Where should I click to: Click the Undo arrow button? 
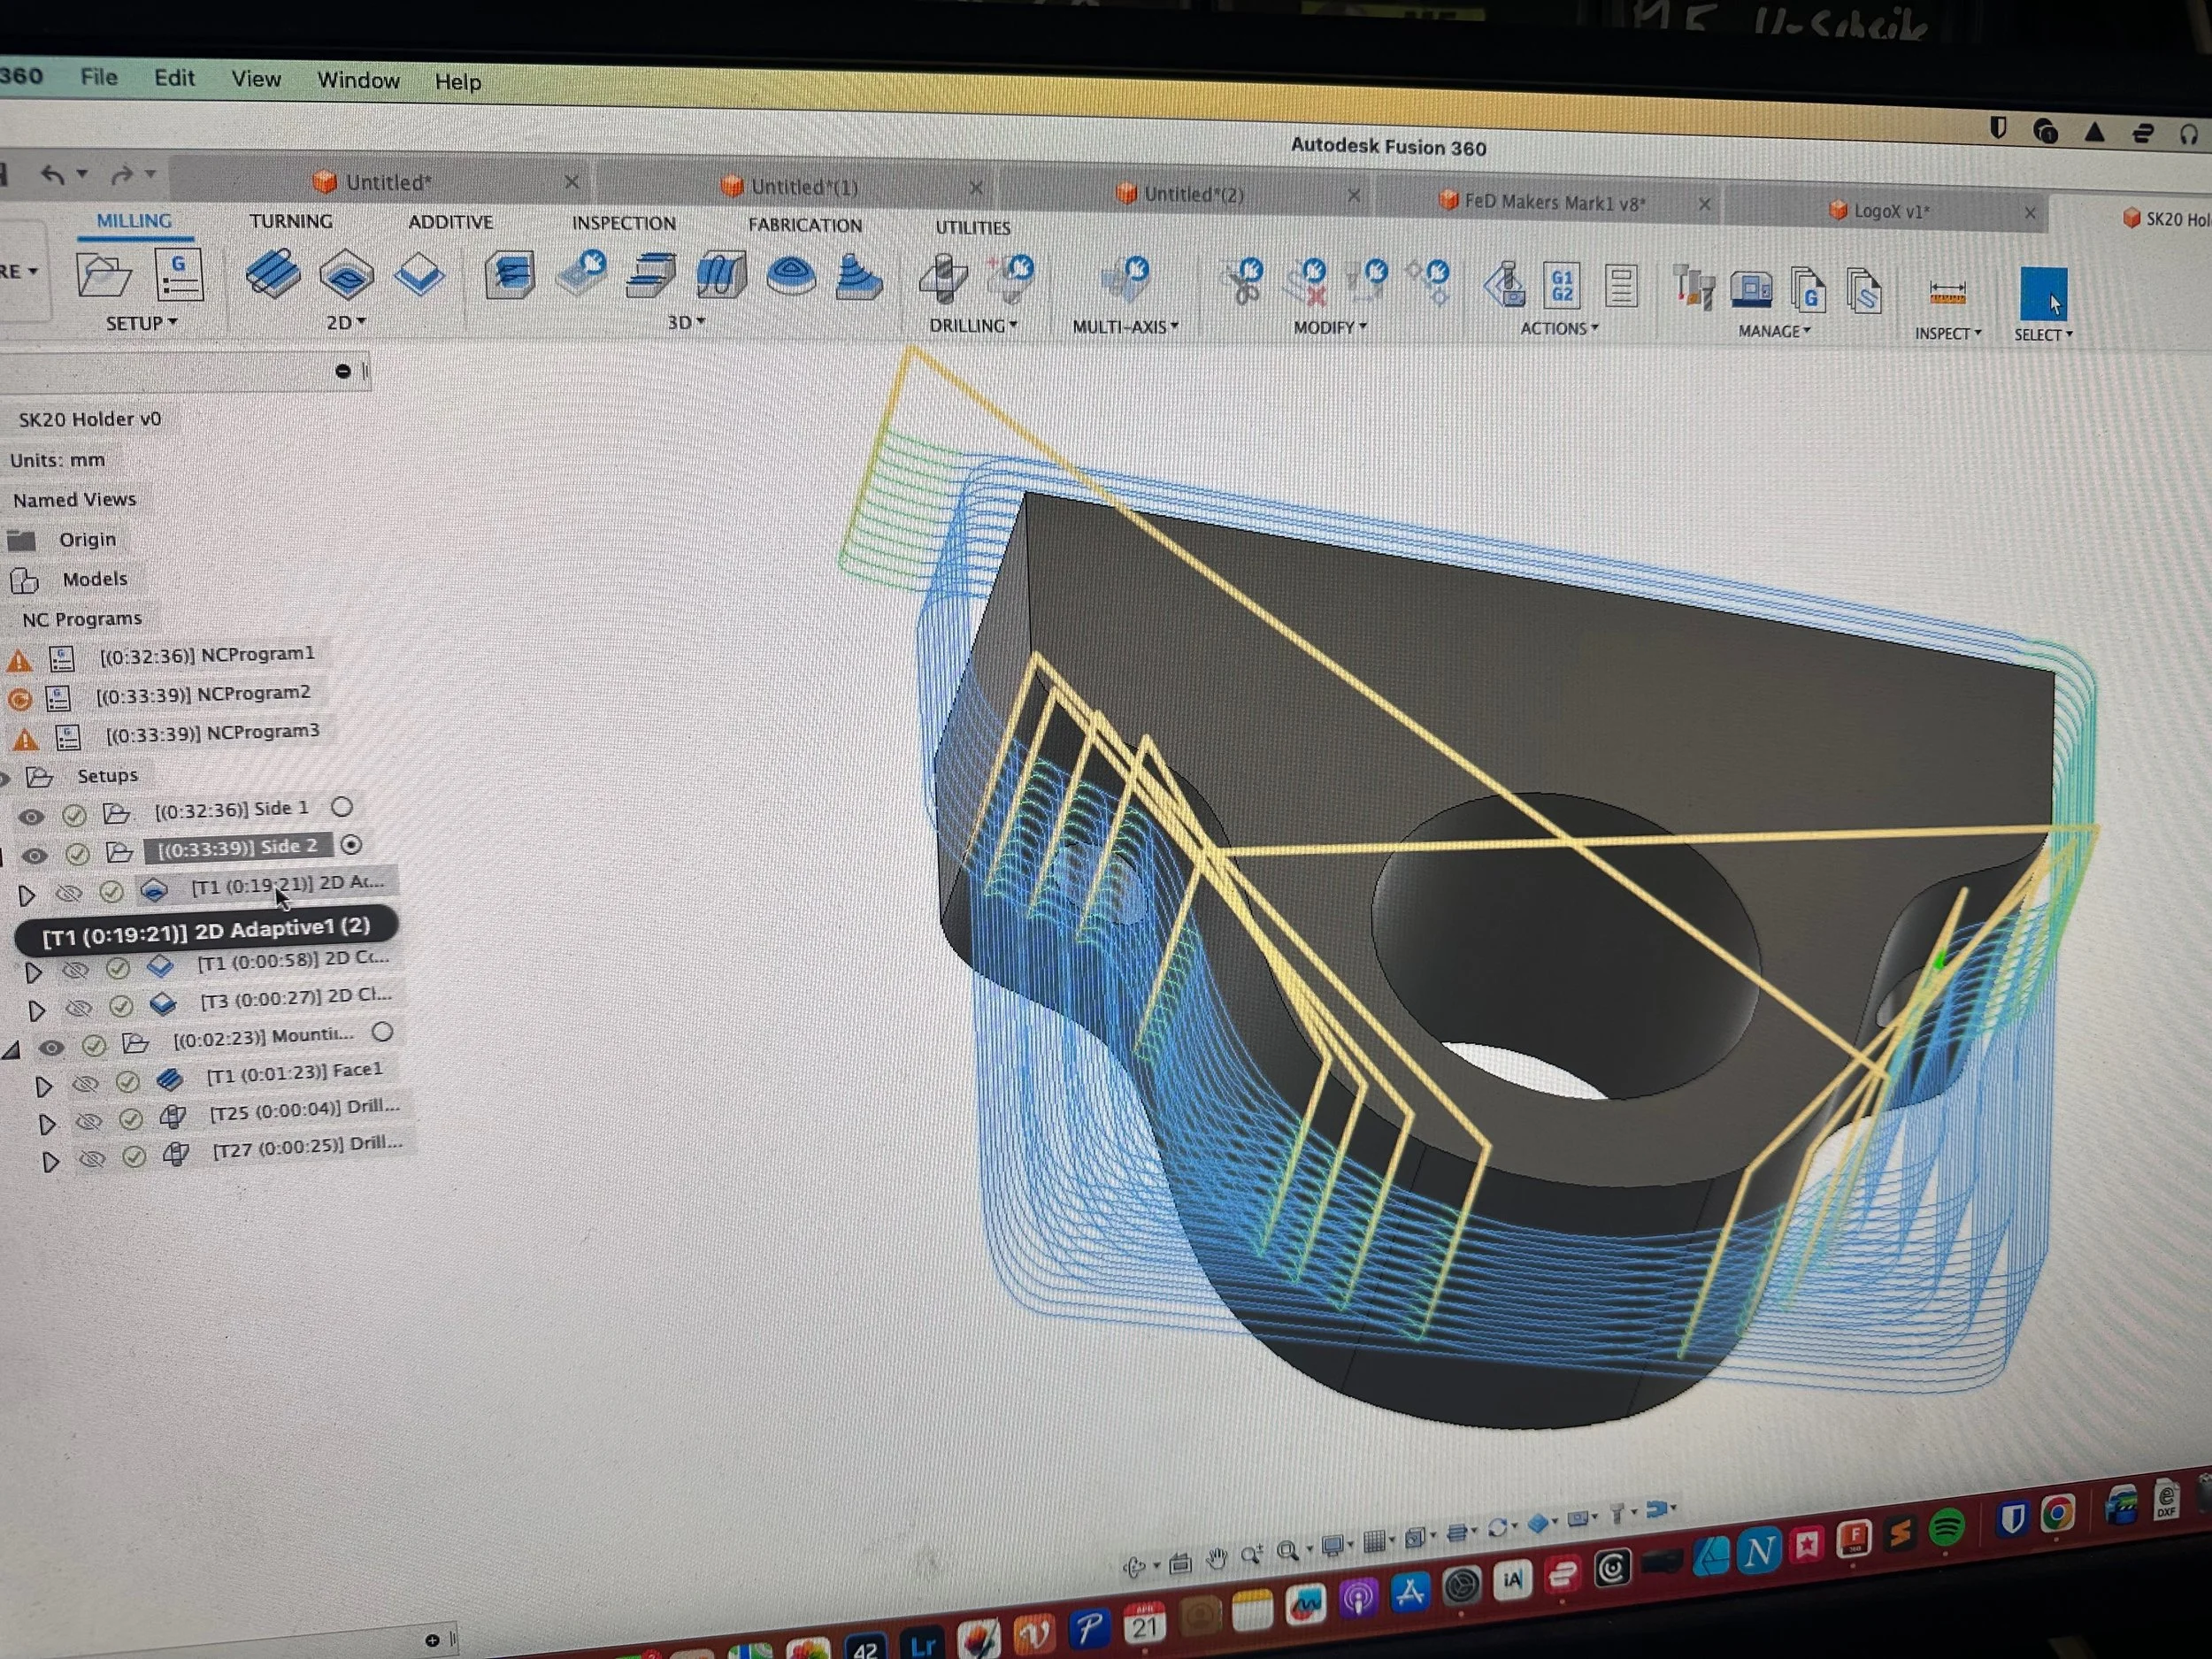point(52,175)
